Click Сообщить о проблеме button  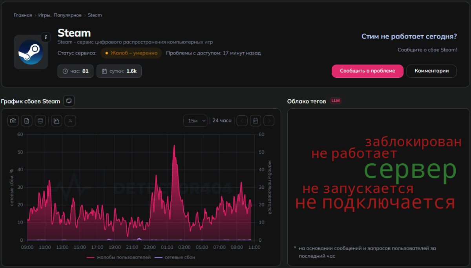click(367, 71)
